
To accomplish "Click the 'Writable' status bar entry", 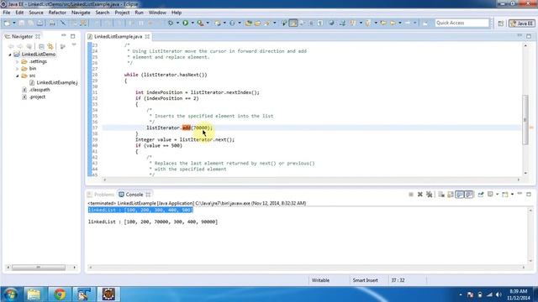I will pyautogui.click(x=320, y=280).
